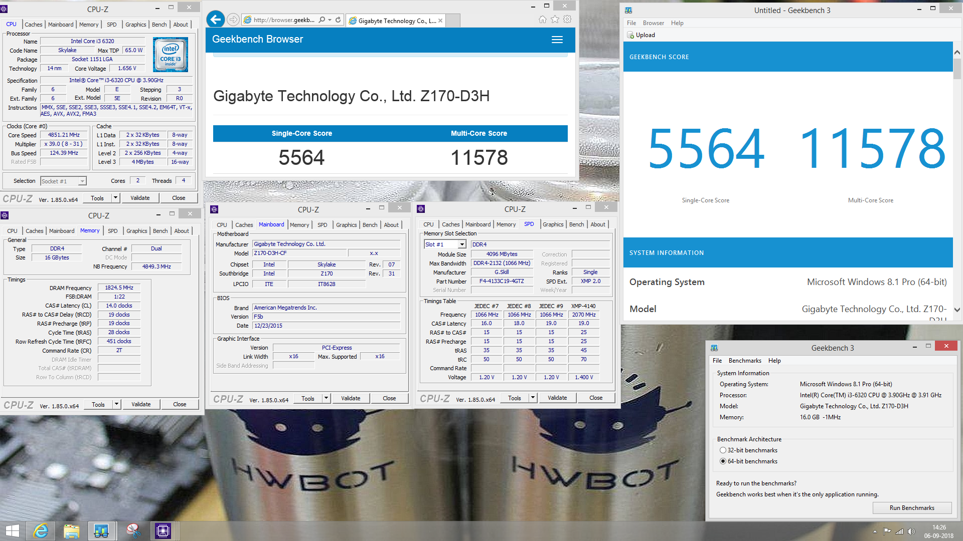Close the Gigabyte Technology browser tab
This screenshot has width=963, height=541.
[x=440, y=21]
